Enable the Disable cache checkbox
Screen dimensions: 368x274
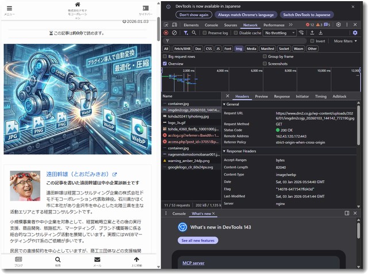236,33
